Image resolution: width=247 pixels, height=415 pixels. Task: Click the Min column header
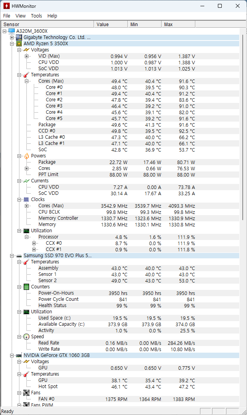point(144,24)
